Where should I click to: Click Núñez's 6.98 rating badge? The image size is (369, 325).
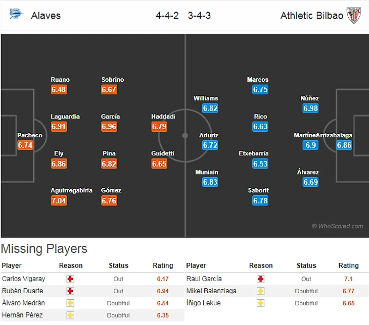[x=310, y=109]
